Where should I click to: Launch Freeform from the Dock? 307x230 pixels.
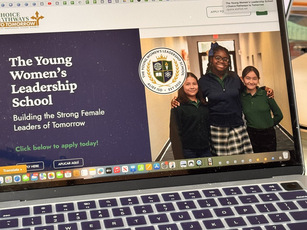click(x=101, y=171)
